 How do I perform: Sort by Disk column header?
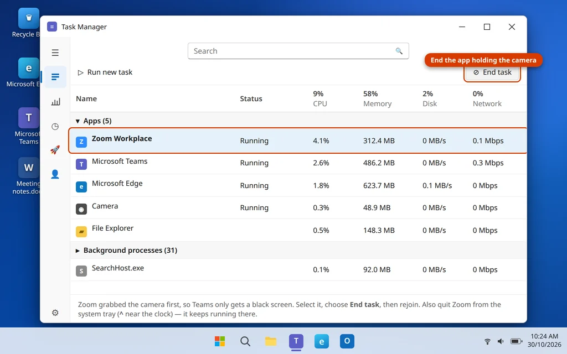pos(430,98)
